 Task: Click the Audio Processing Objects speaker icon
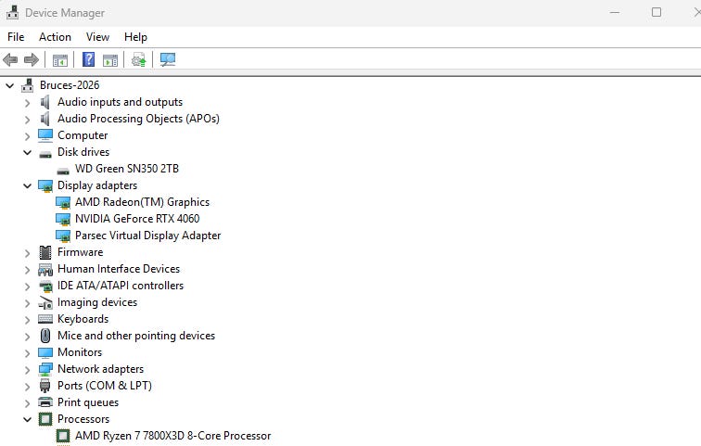pos(45,119)
